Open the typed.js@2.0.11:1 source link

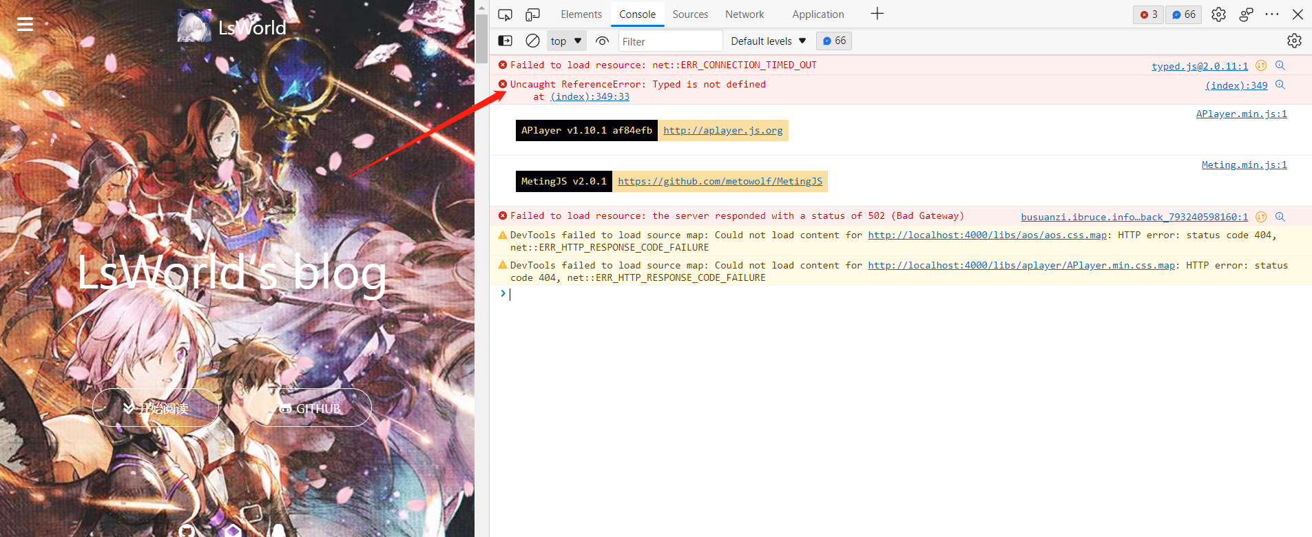pyautogui.click(x=1200, y=66)
